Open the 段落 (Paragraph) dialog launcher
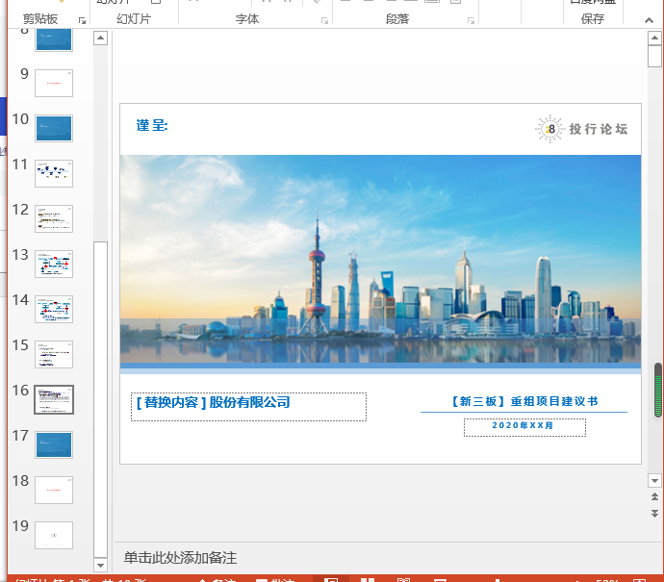The image size is (664, 582). point(471,21)
